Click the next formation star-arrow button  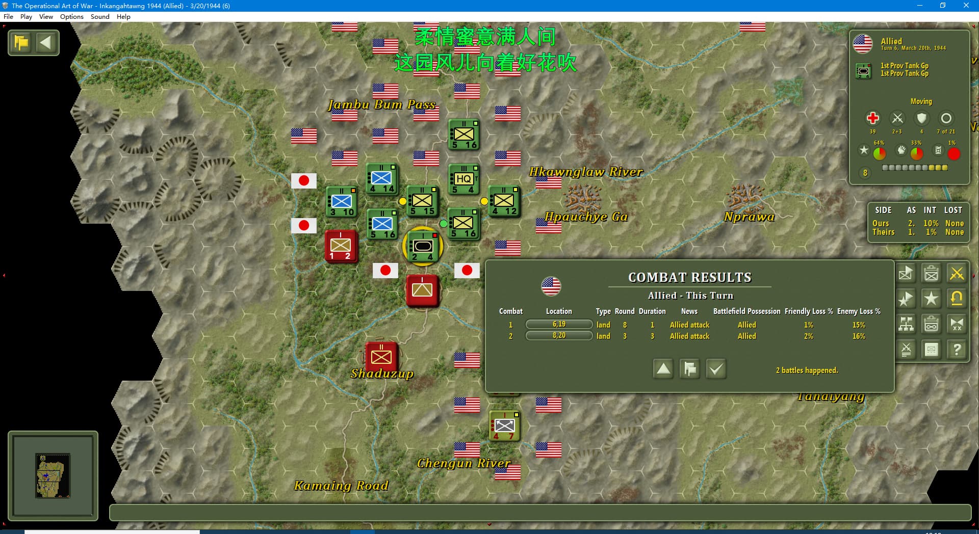click(x=906, y=299)
